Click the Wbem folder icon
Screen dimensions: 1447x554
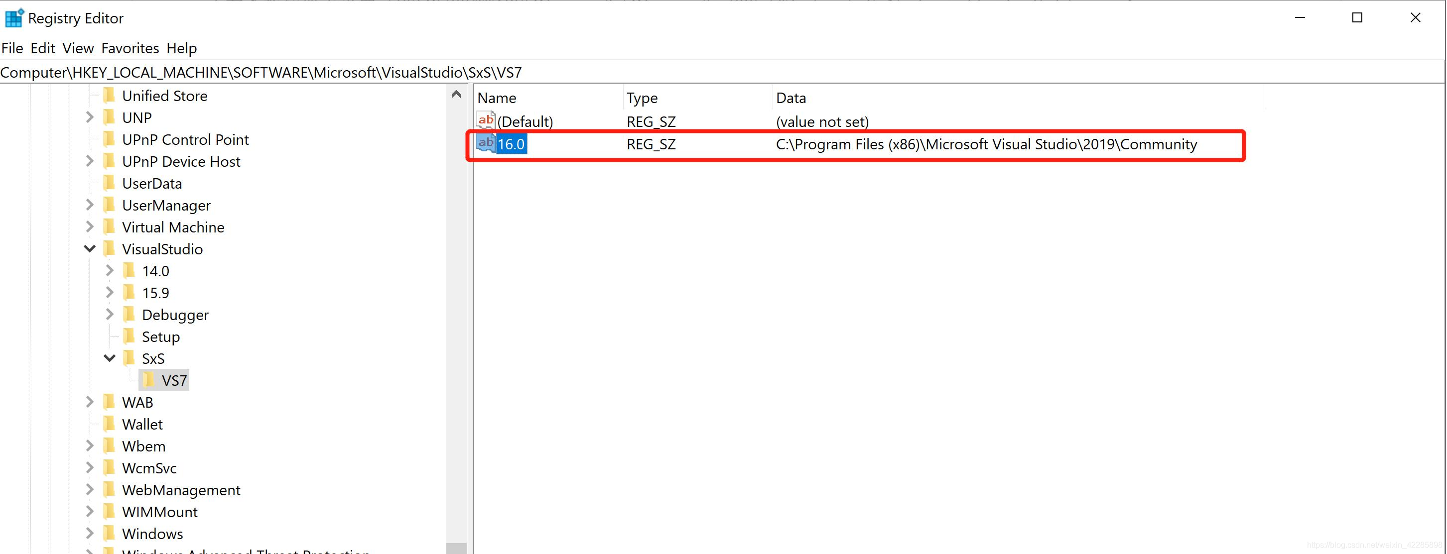[x=110, y=445]
